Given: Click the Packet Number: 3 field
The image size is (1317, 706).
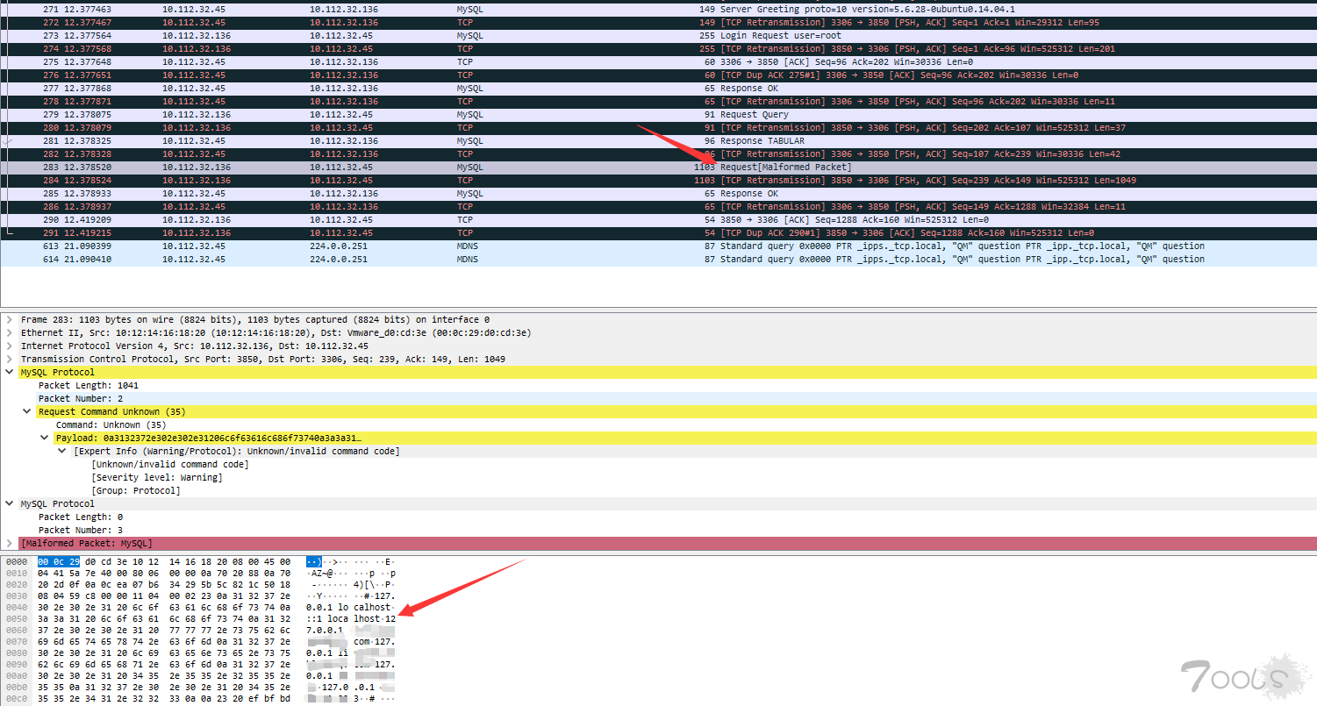Looking at the screenshot, I should tap(81, 531).
